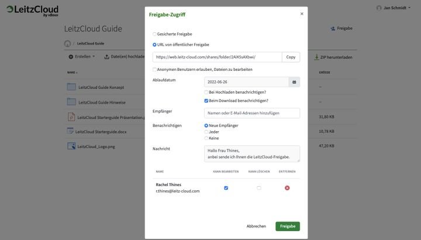Enable Anonymen Benutzern erlauben checkbox

click(154, 69)
